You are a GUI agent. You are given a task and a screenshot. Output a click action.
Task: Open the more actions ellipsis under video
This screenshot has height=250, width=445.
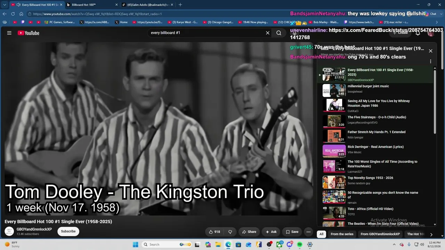point(308,232)
